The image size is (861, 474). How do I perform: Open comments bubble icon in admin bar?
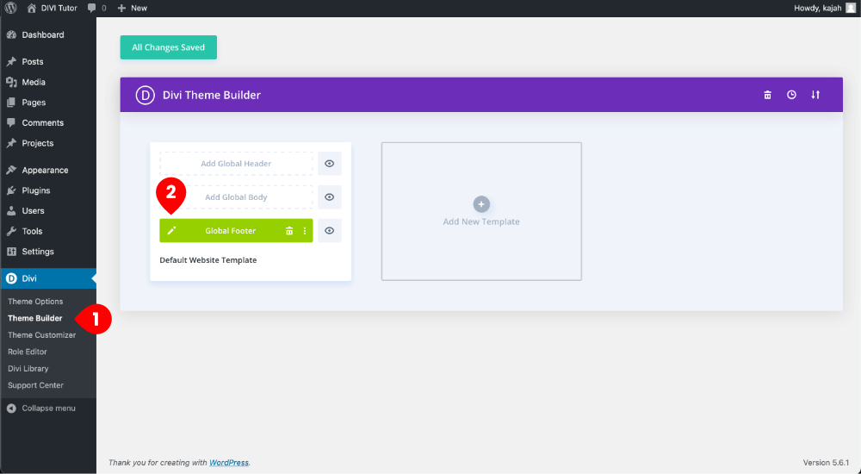click(x=92, y=9)
